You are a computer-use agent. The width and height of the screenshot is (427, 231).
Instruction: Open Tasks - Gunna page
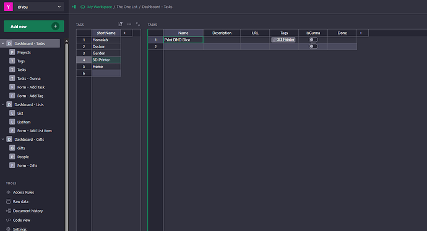[x=28, y=78]
